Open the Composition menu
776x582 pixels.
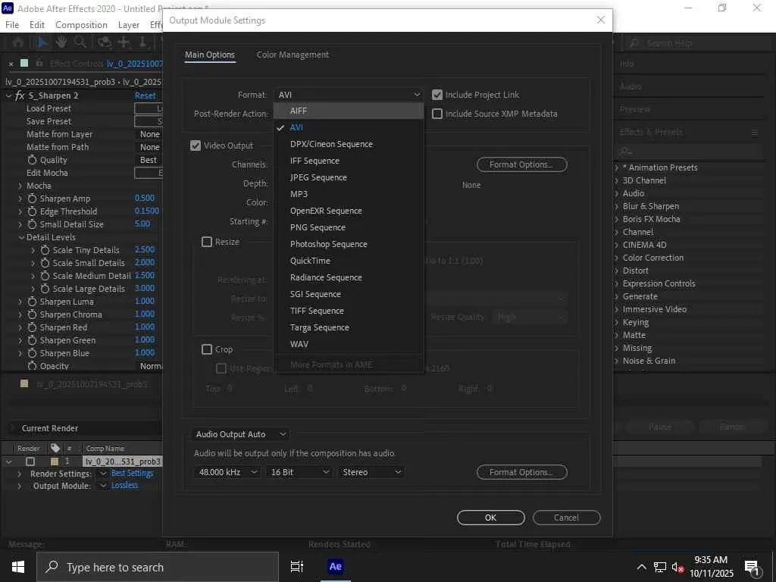pos(81,25)
